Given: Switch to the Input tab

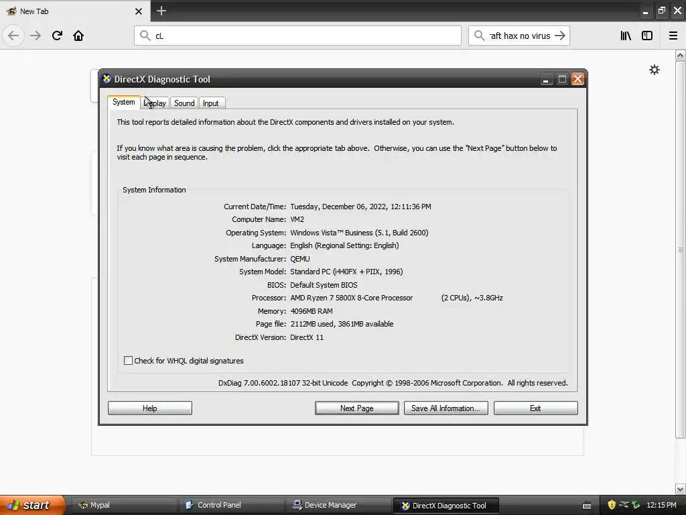Looking at the screenshot, I should 211,103.
